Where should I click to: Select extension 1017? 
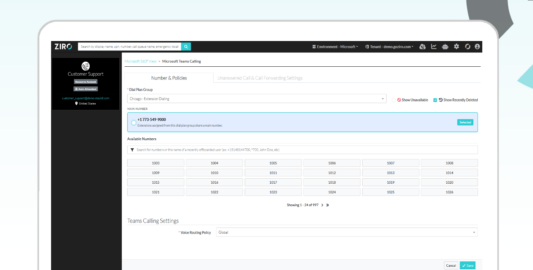tap(273, 182)
